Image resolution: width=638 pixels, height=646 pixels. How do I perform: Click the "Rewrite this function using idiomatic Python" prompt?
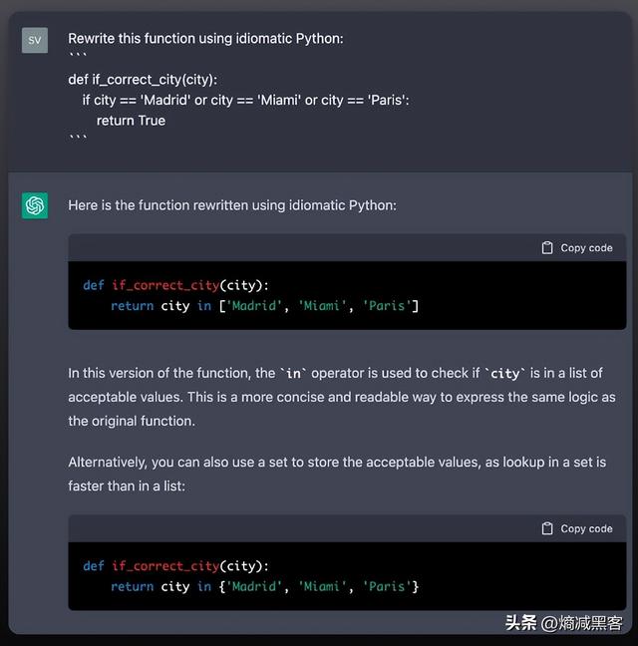pyautogui.click(x=205, y=39)
